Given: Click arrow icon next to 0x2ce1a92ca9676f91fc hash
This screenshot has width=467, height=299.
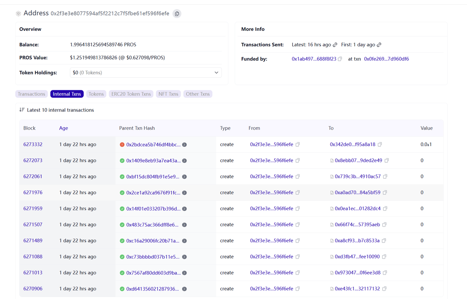Looking at the screenshot, I should pos(184,193).
